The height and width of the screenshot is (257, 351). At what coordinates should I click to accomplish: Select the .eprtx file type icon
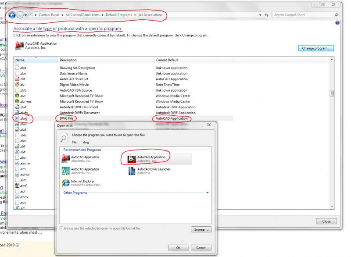(17, 197)
